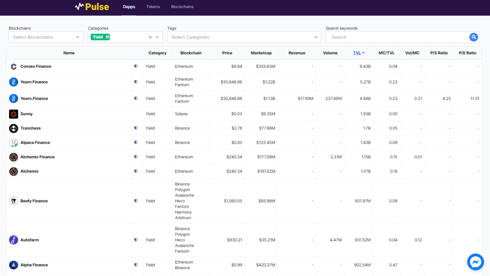The width and height of the screenshot is (490, 276).
Task: Click the Volume column header
Action: tap(330, 53)
